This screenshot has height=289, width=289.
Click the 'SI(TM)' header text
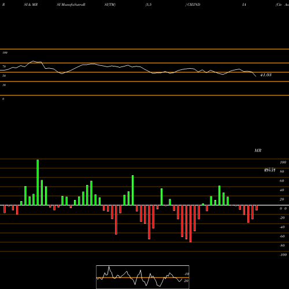[x=110, y=5]
